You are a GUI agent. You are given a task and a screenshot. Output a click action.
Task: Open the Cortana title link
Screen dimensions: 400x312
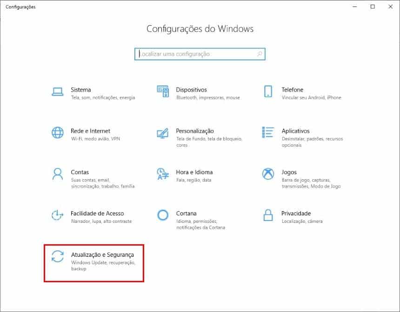click(186, 214)
